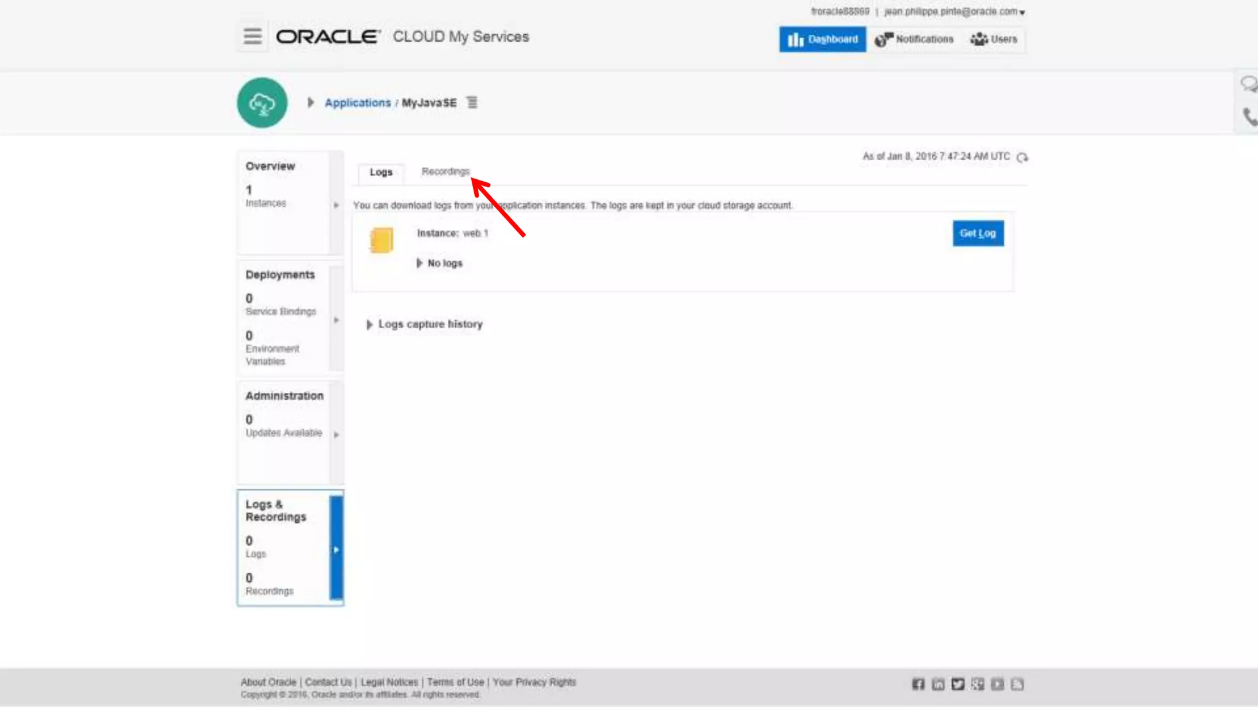Image resolution: width=1258 pixels, height=707 pixels.
Task: Open Your Privacy Rights link
Action: click(534, 682)
